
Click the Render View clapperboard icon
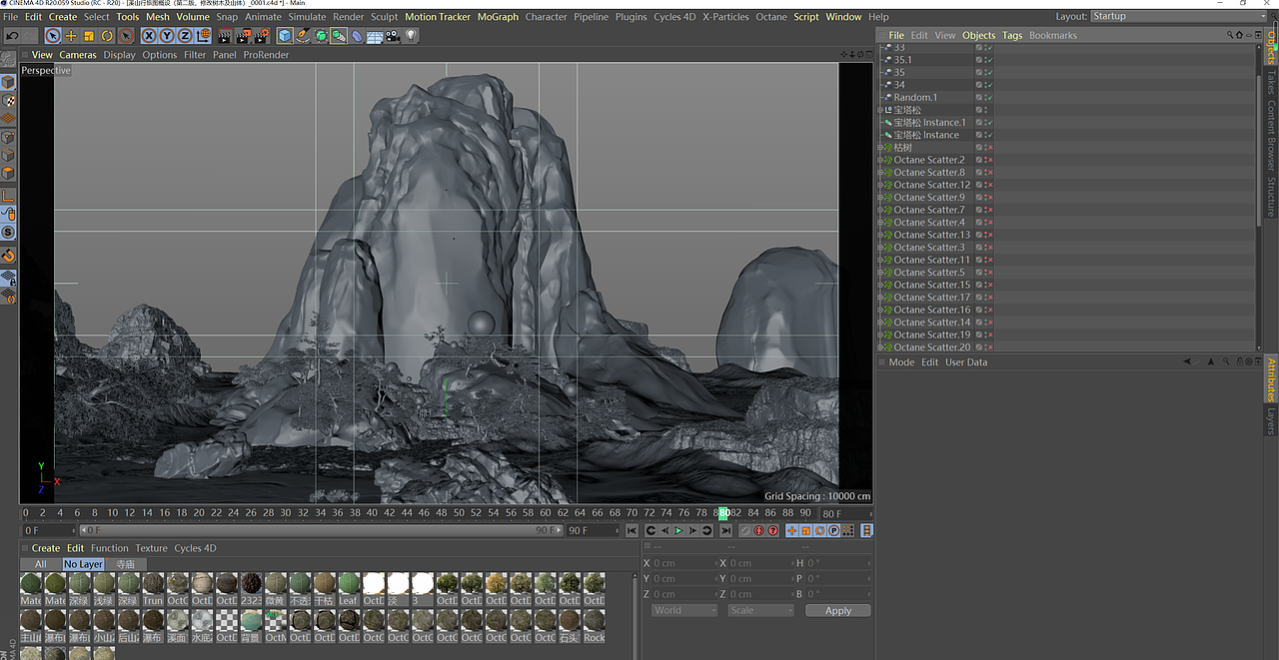(226, 36)
